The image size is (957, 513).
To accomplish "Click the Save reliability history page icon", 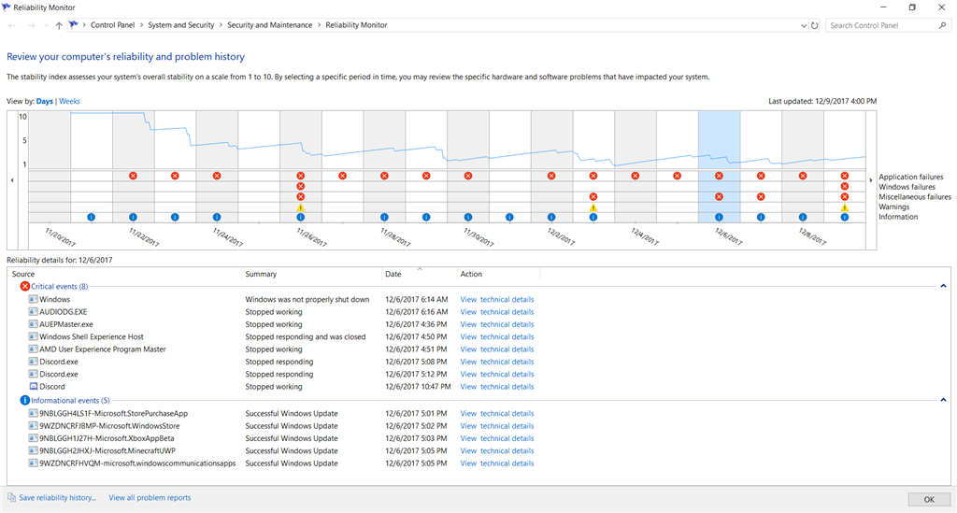I will coord(11,498).
